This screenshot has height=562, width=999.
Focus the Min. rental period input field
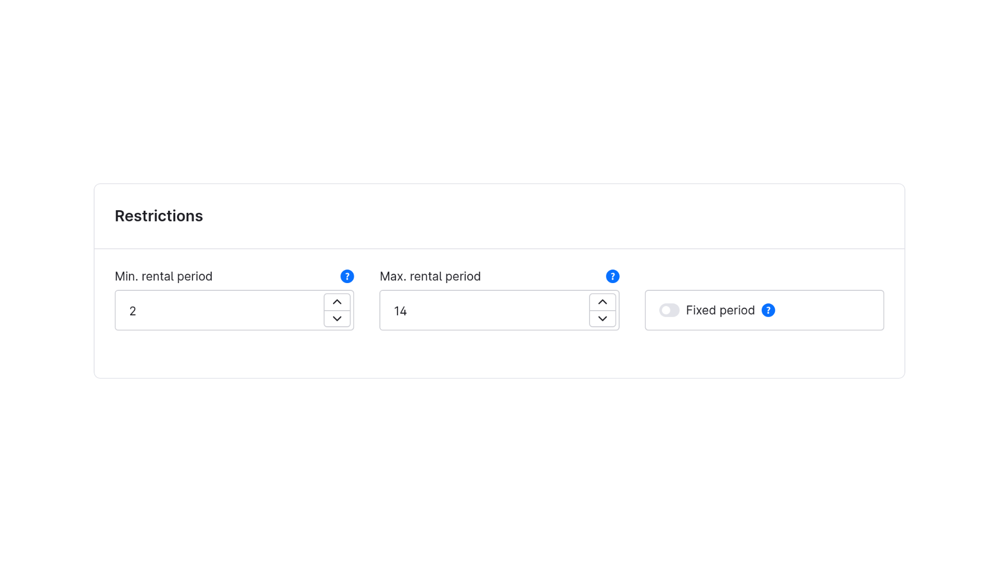234,310
